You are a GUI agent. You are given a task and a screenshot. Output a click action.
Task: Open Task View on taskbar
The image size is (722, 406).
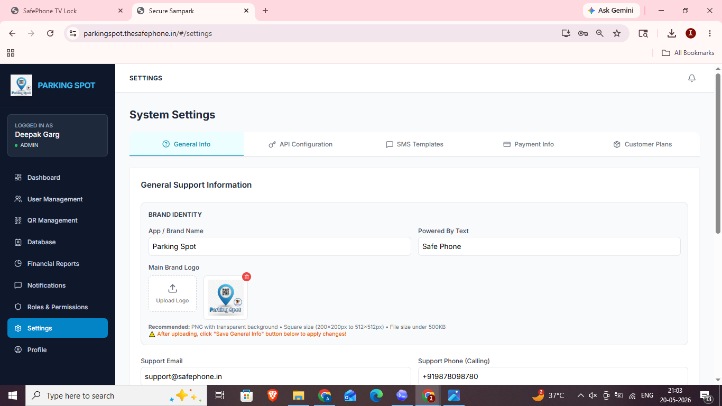tap(220, 395)
